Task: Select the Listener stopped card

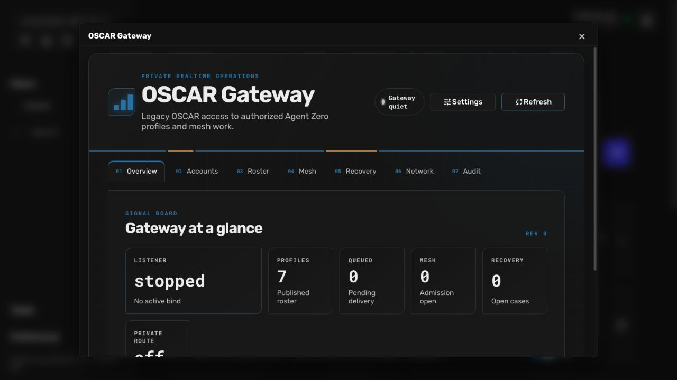Action: (194, 281)
